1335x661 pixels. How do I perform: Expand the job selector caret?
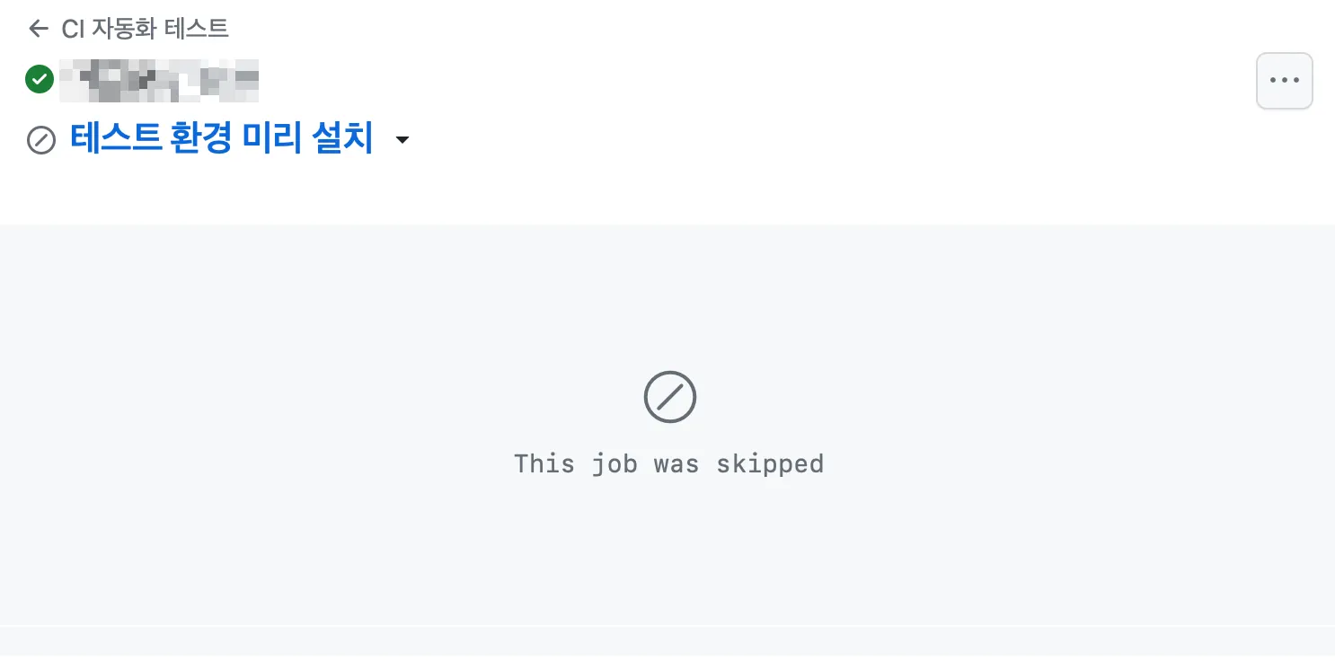402,140
